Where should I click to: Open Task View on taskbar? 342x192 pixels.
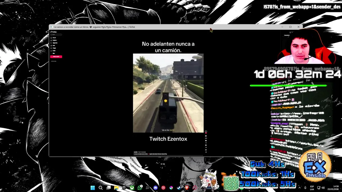[108, 188]
